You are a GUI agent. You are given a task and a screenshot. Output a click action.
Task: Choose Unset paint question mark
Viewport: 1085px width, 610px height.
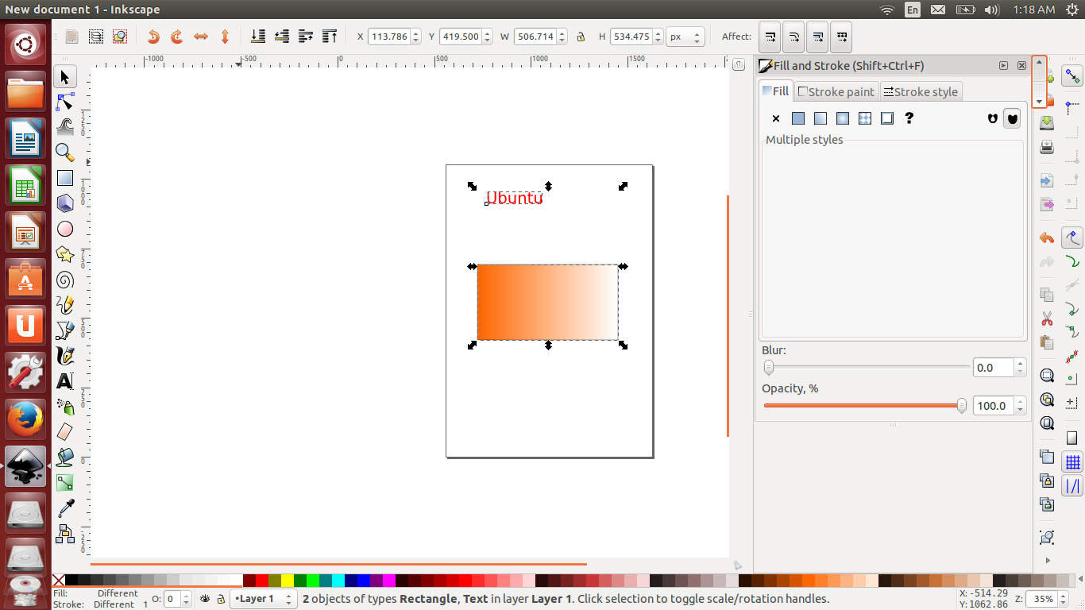(x=909, y=118)
